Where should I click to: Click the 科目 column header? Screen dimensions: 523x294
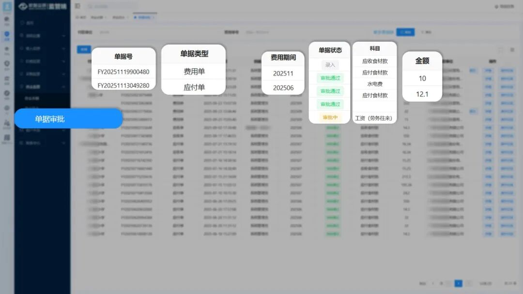click(x=374, y=49)
